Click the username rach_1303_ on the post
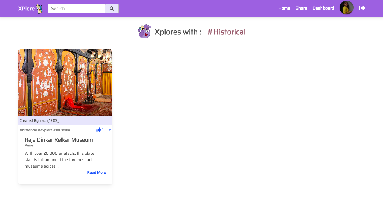 tap(50, 120)
